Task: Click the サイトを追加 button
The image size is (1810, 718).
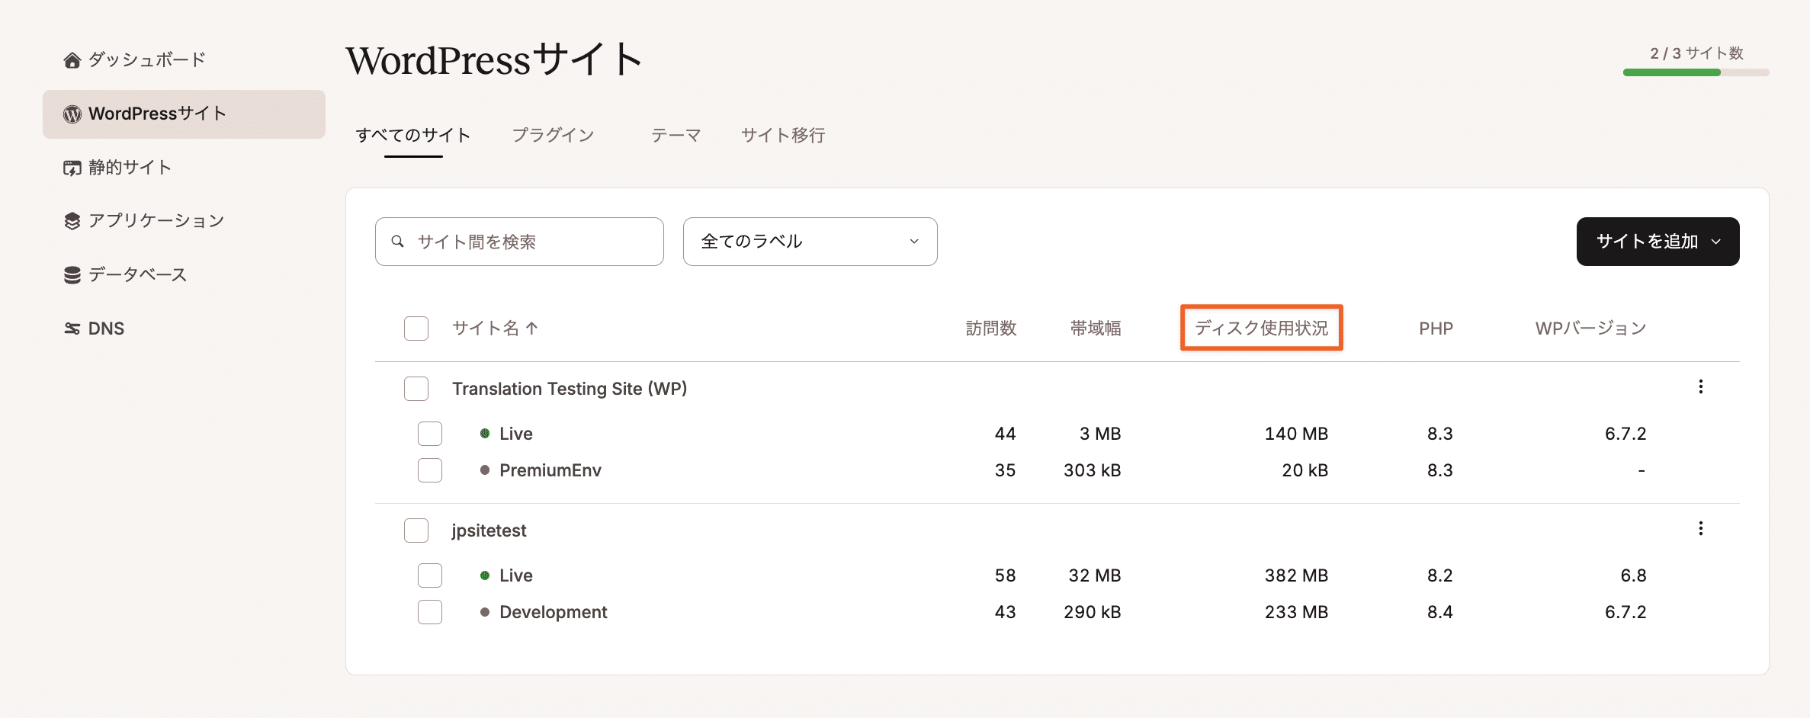Action: [1647, 242]
